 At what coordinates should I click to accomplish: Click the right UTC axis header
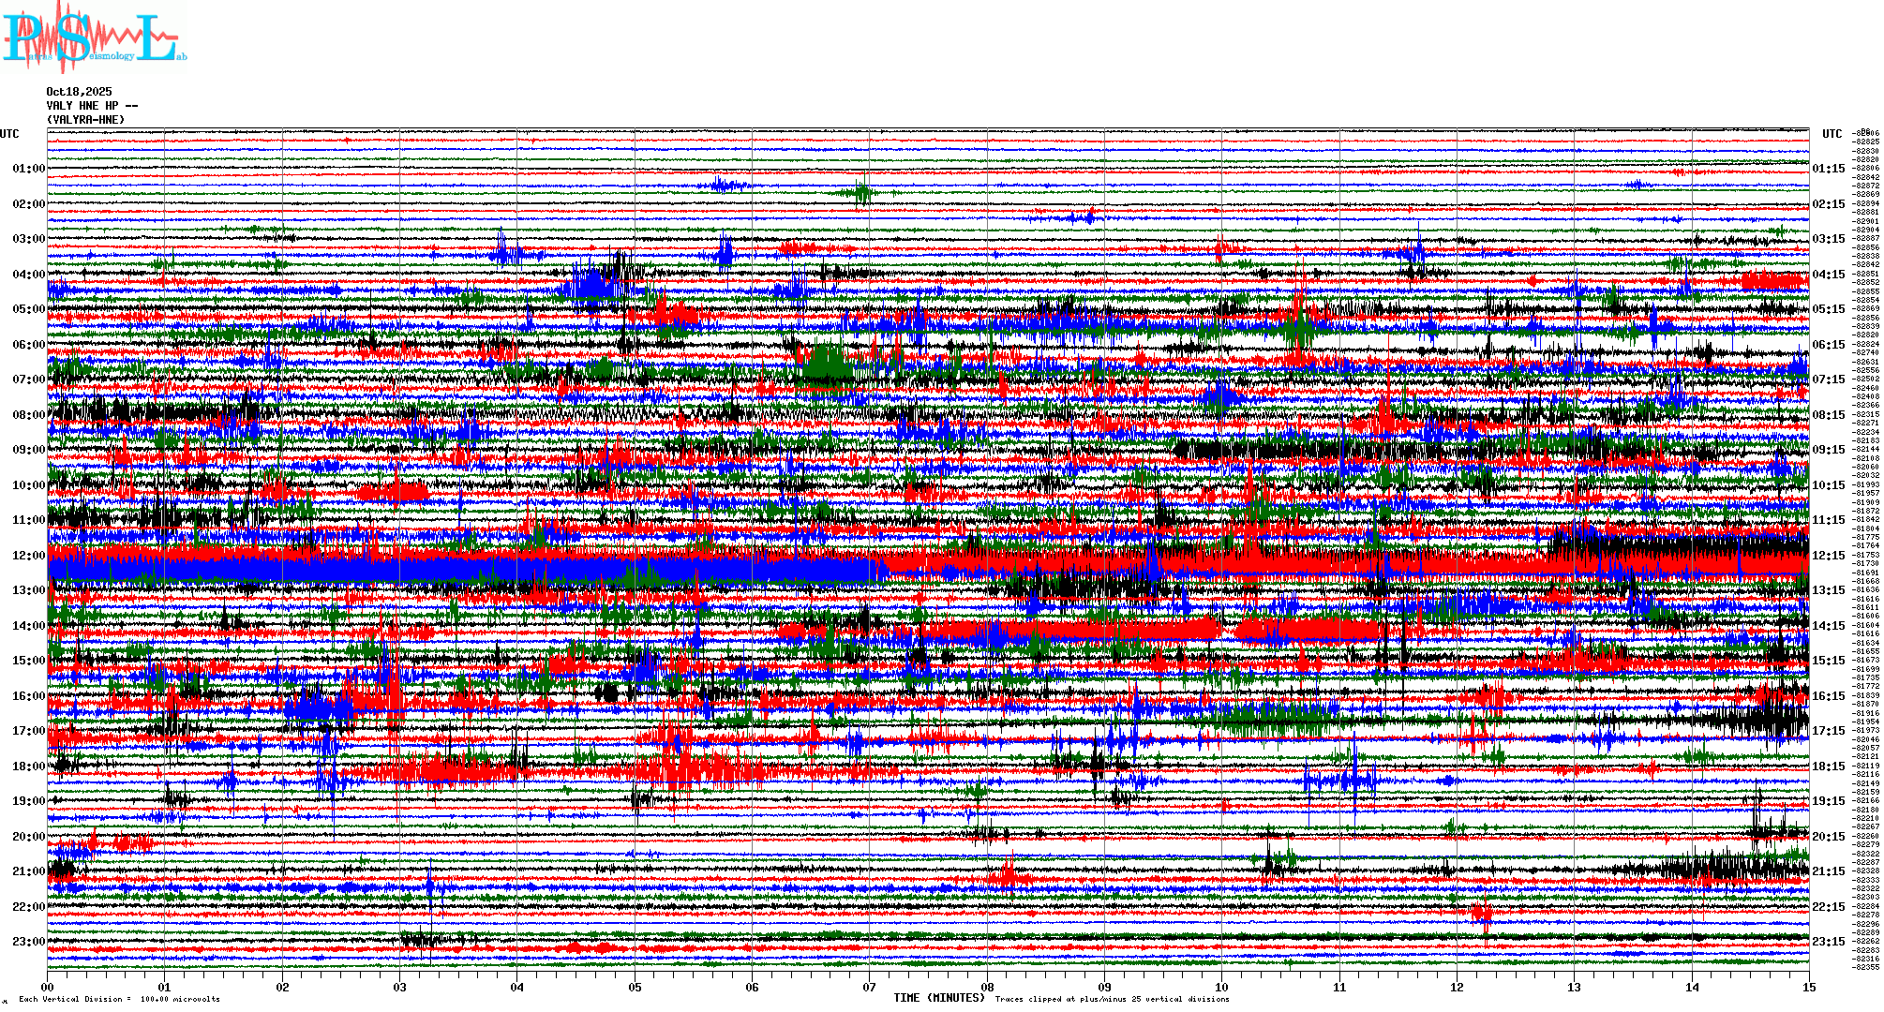pos(1832,134)
